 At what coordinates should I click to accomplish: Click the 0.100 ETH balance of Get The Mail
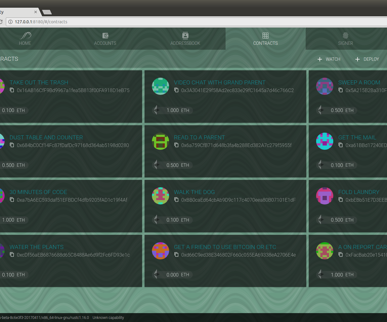tap(337, 165)
